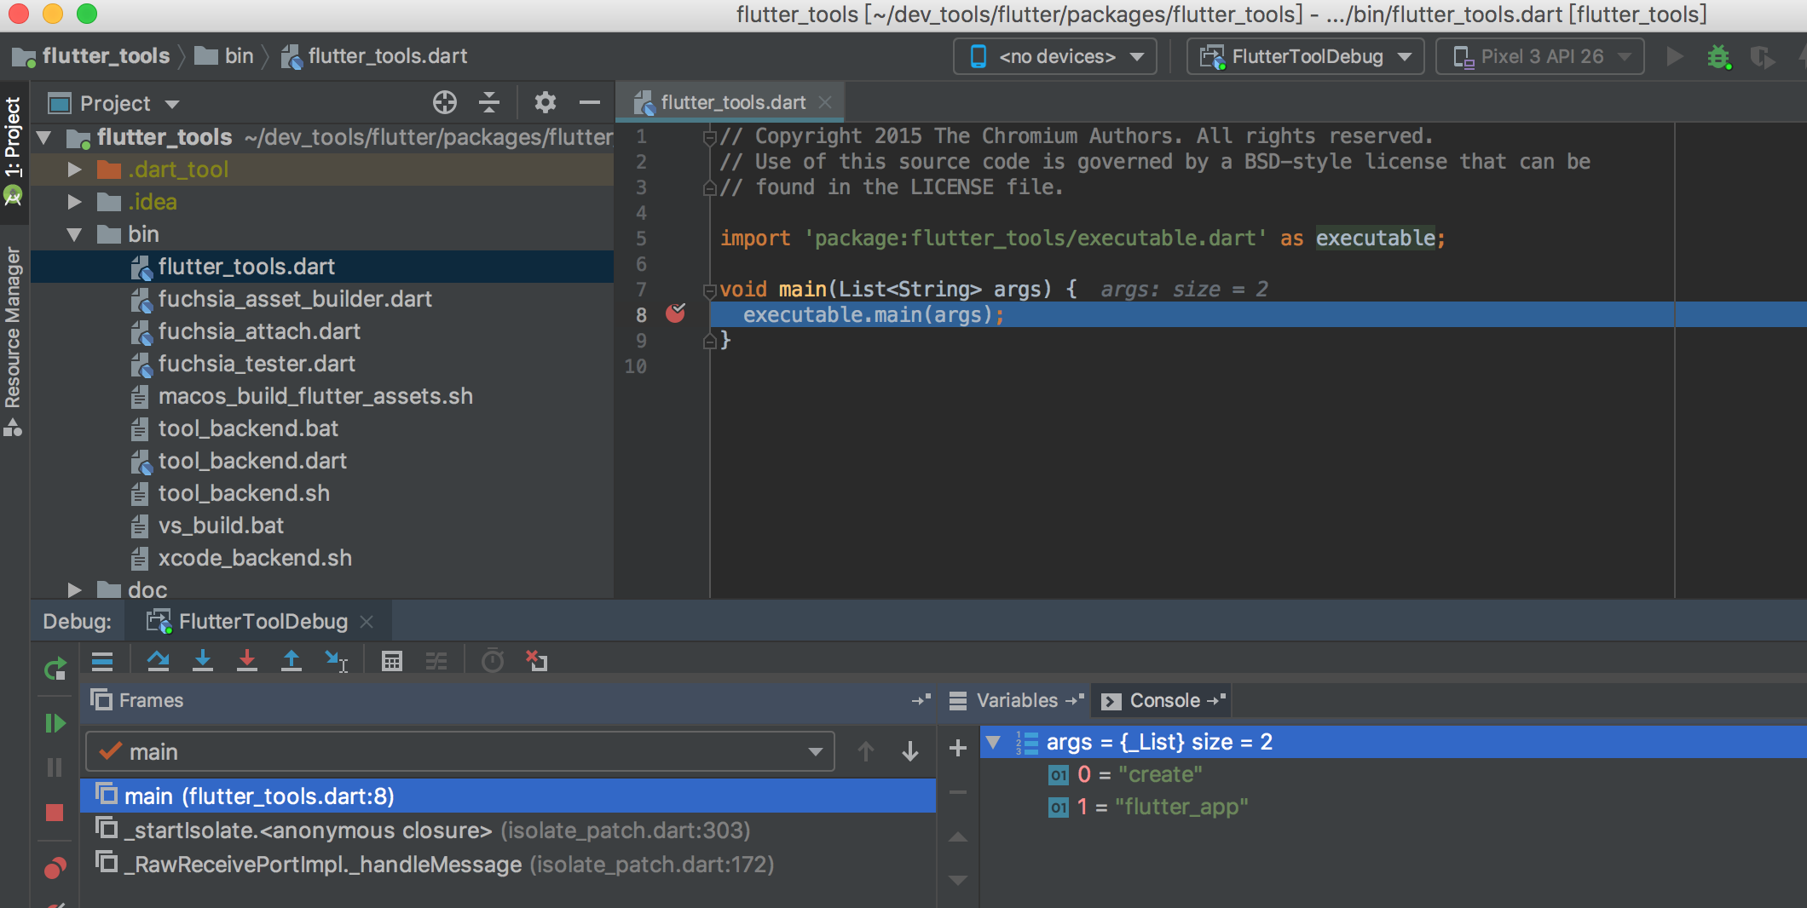Click the debug bug icon in toolbar
1807x908 pixels.
click(1718, 57)
